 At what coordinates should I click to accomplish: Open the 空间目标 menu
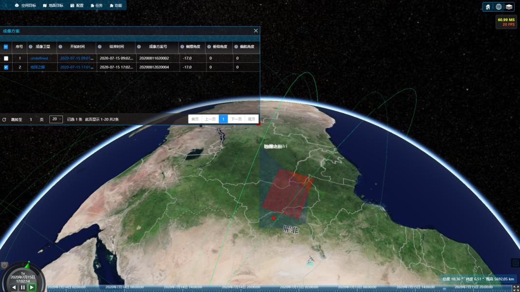pyautogui.click(x=25, y=5)
